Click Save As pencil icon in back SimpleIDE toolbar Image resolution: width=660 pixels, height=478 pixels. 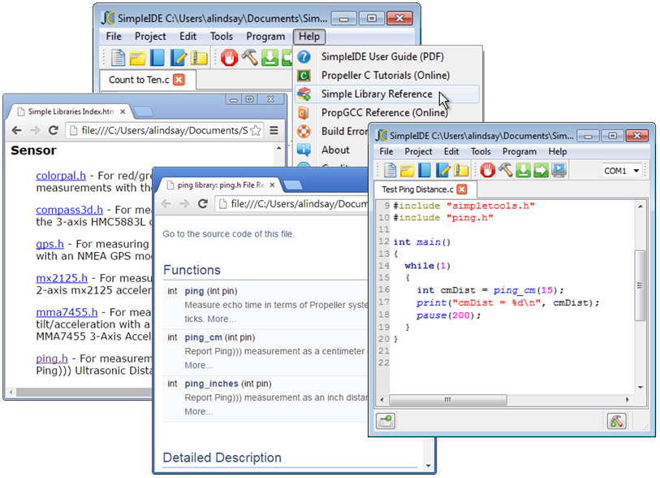(x=178, y=58)
